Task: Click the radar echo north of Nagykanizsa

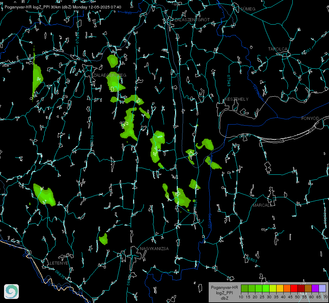Action: [x=104, y=239]
